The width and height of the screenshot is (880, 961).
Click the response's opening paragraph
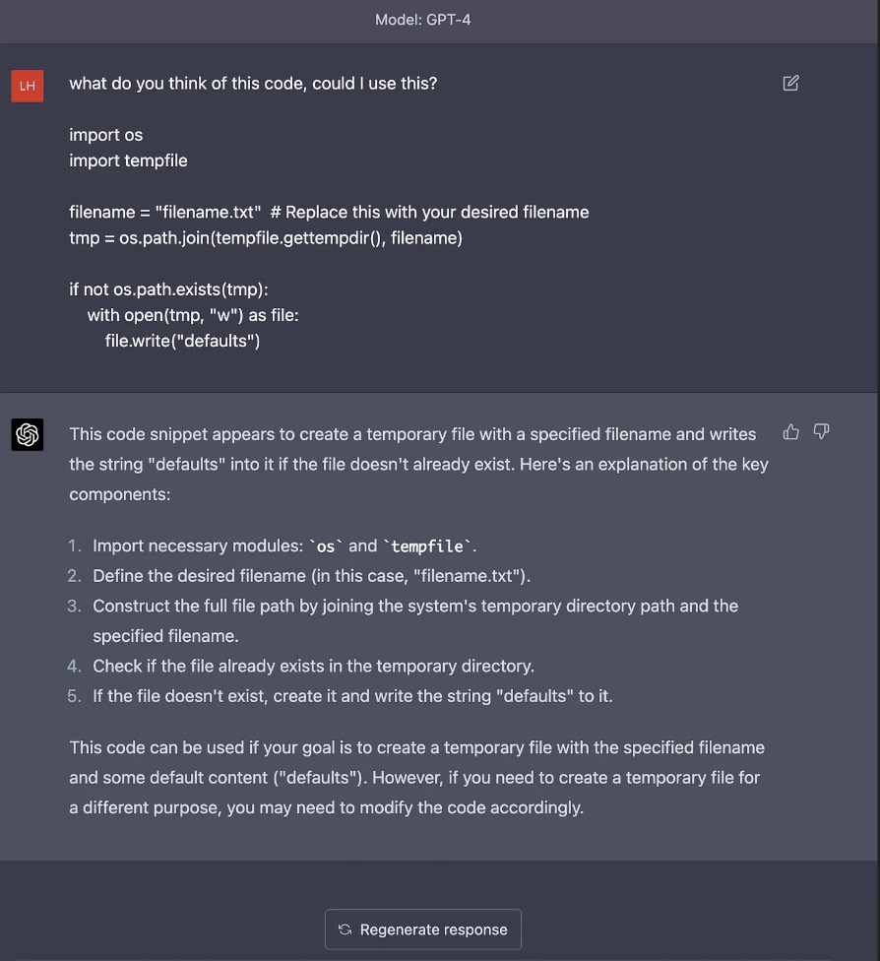point(418,464)
